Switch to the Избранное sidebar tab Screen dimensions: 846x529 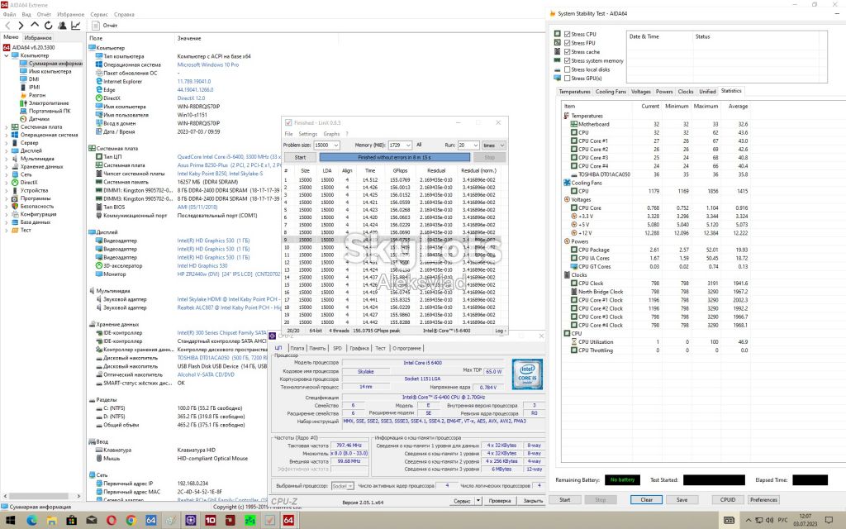point(38,38)
